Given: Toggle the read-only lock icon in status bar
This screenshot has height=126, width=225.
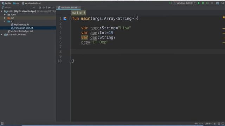Looking at the screenshot, I should click(215, 124).
